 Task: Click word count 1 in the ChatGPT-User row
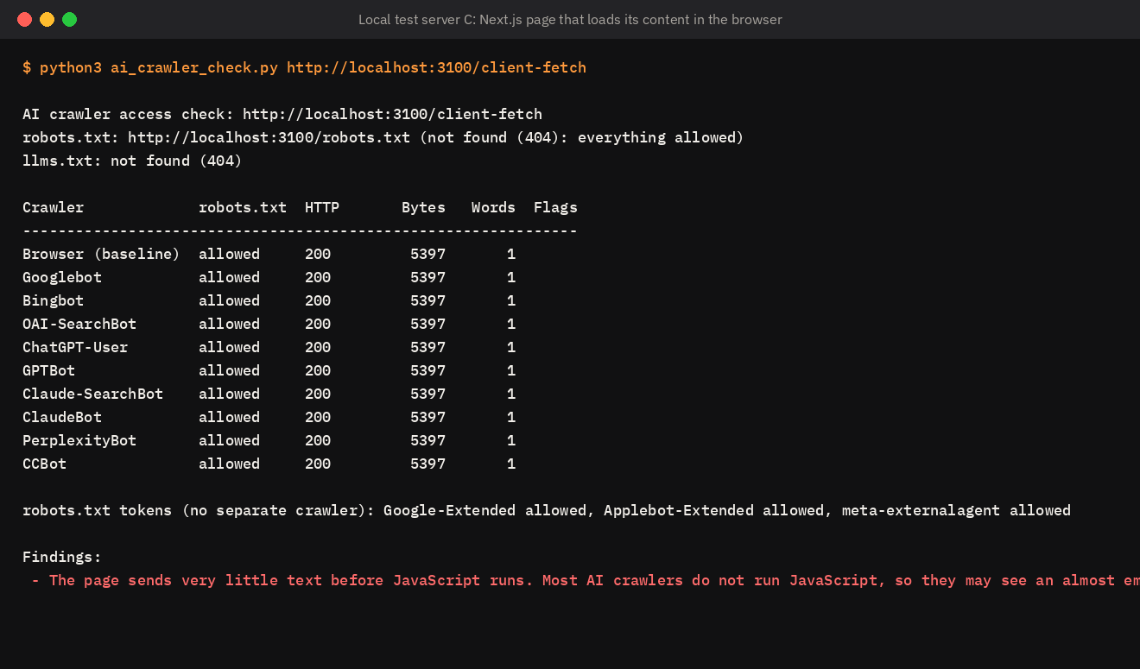coord(511,347)
